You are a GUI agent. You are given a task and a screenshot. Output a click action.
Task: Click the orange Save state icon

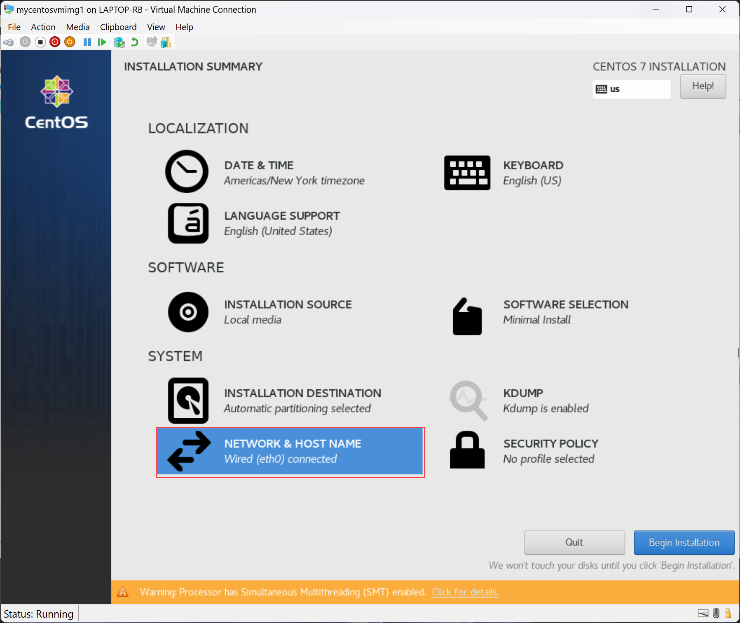70,42
